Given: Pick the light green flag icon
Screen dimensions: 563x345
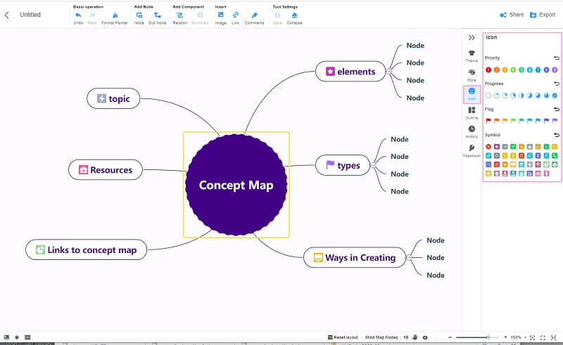Looking at the screenshot, I should point(513,121).
